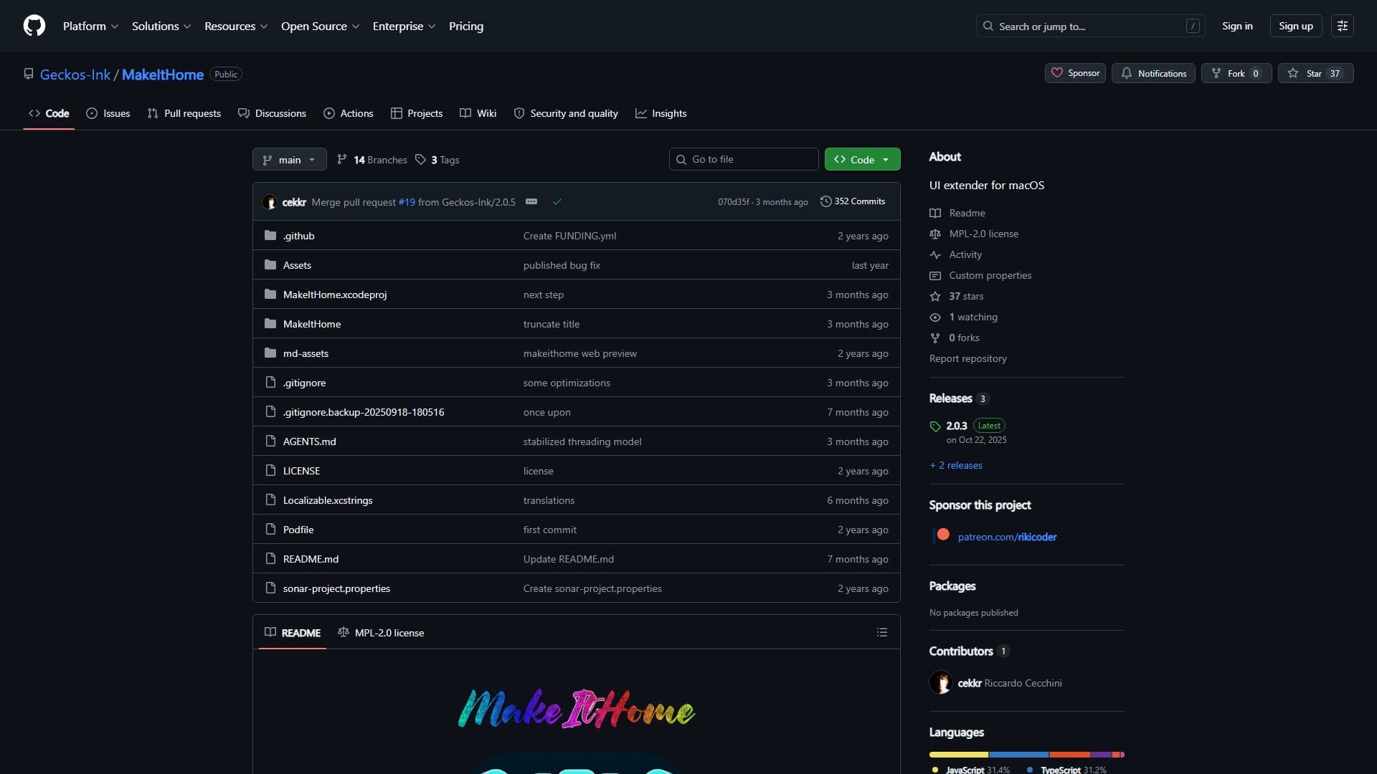Click the Assets folder
This screenshot has width=1377, height=774.
pos(297,265)
